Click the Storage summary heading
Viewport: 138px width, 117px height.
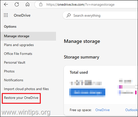82,57
